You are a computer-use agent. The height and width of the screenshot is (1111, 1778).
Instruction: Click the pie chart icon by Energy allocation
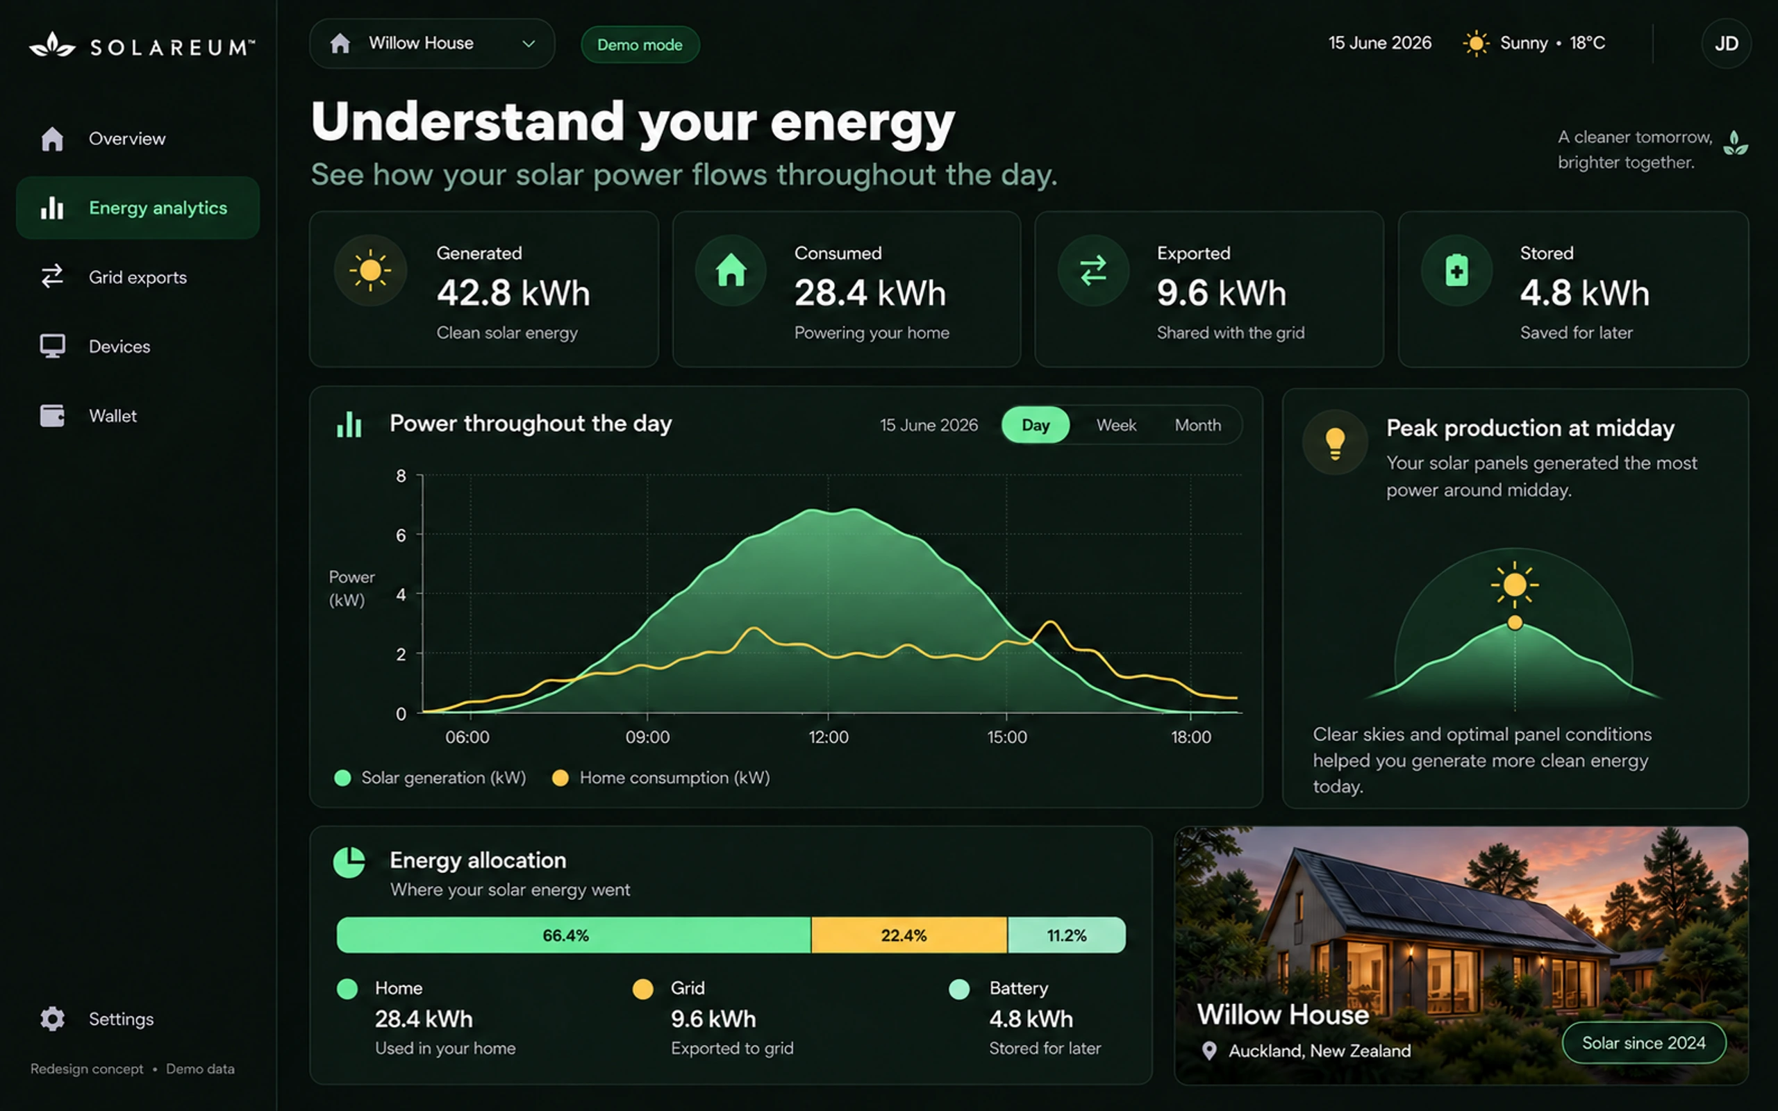click(x=349, y=862)
